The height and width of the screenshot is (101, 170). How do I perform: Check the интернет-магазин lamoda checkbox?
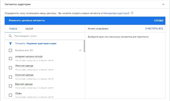[10, 59]
